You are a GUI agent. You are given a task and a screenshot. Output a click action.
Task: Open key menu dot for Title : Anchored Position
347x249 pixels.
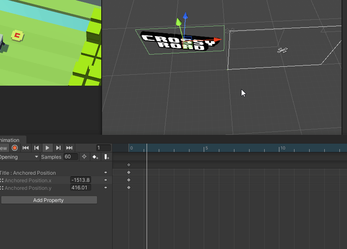105,173
